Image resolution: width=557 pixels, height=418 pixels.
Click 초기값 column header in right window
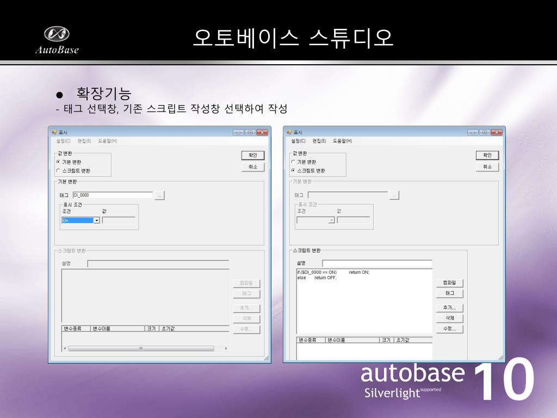[x=413, y=340]
